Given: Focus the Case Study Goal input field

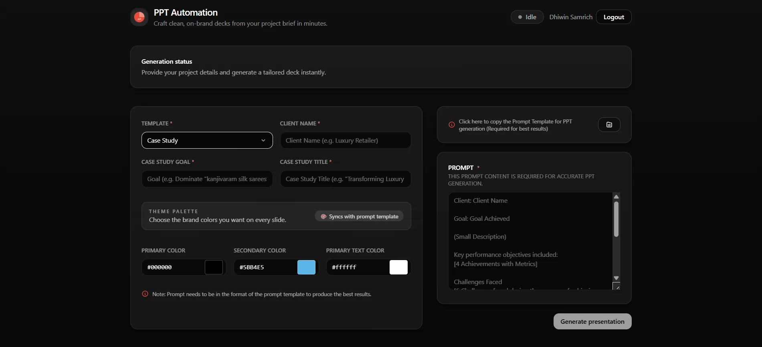Looking at the screenshot, I should coord(207,179).
